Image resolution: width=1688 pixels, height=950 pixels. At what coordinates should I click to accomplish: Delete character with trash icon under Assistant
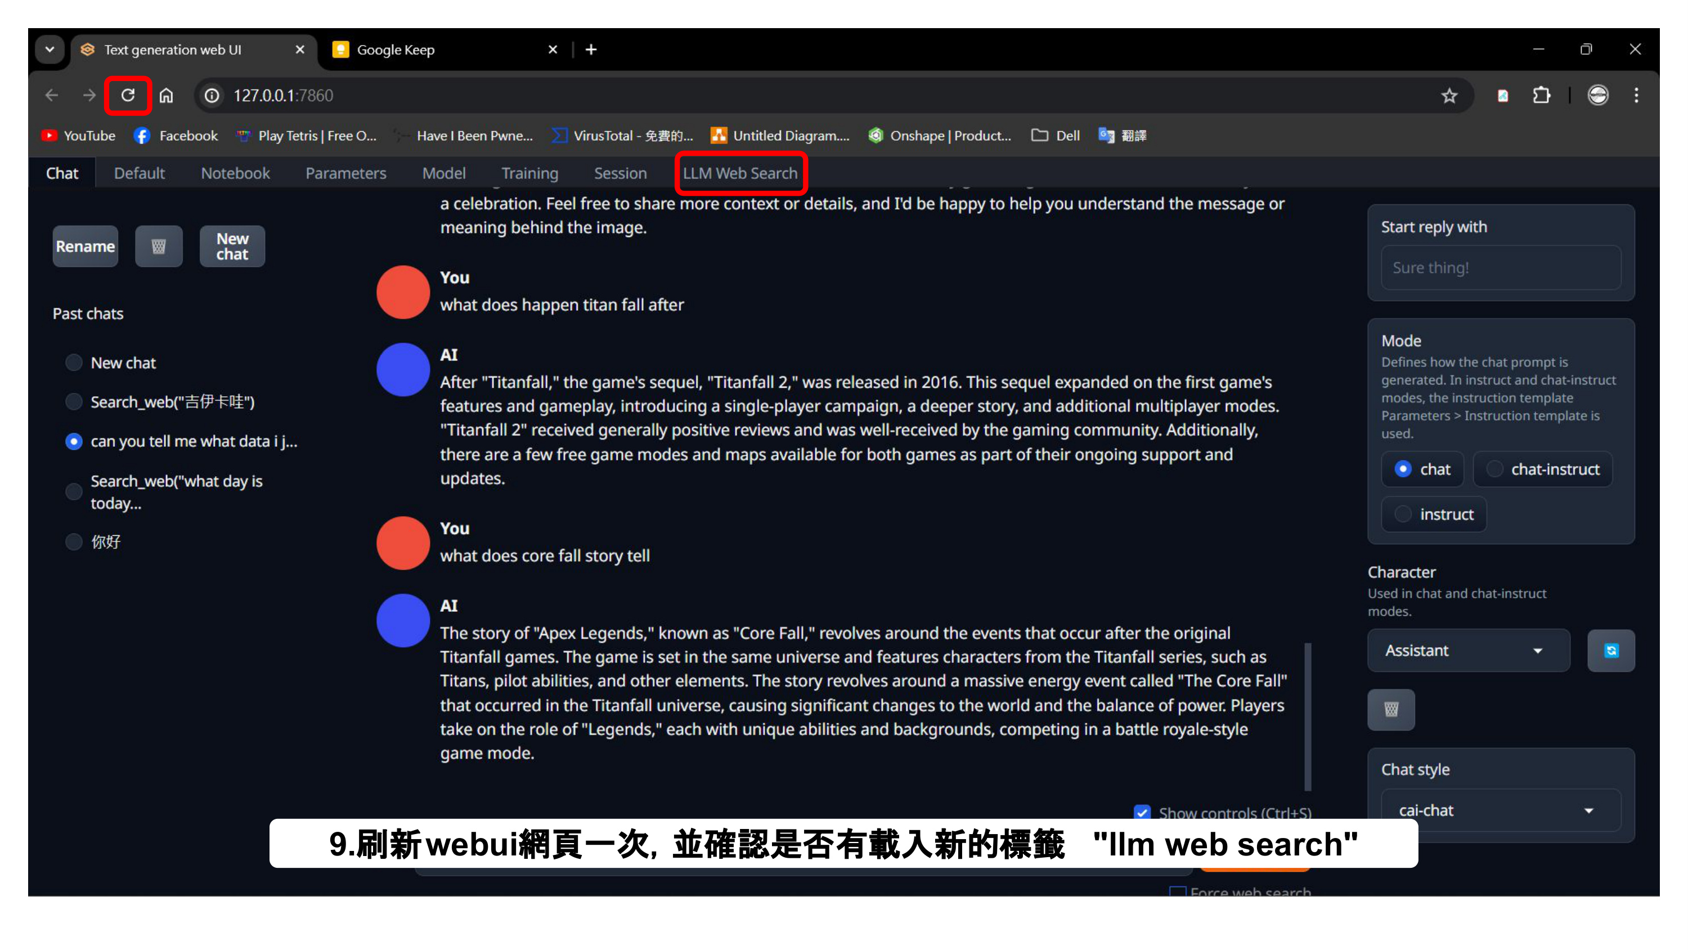[x=1391, y=709]
